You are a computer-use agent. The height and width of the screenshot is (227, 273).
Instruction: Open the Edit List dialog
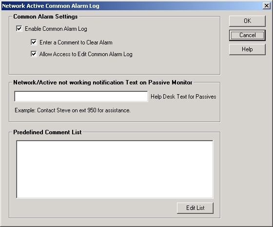point(195,208)
